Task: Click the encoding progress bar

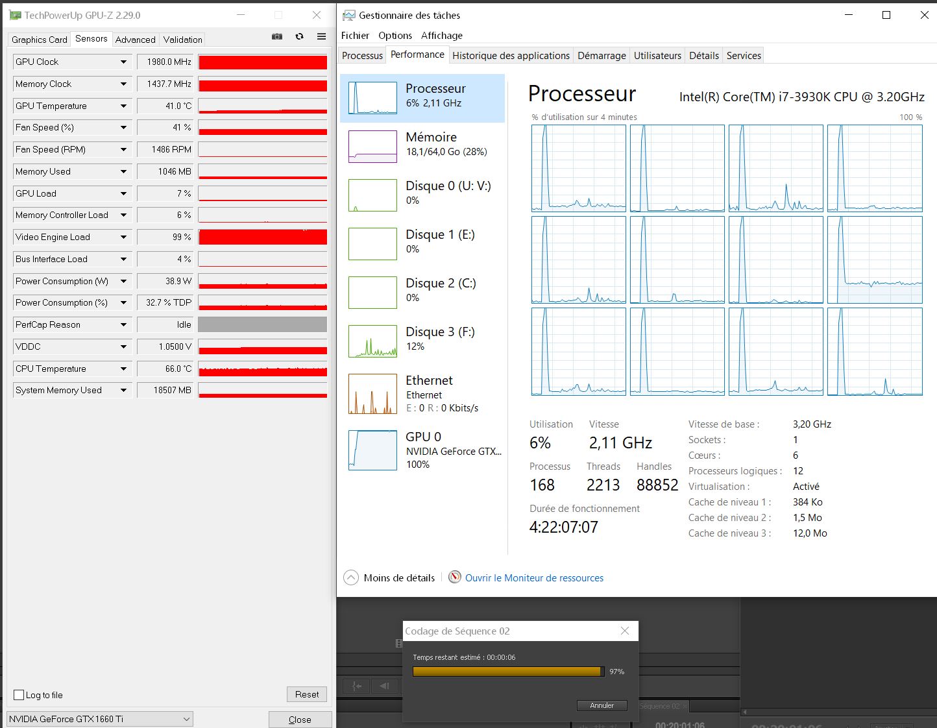Action: [507, 672]
